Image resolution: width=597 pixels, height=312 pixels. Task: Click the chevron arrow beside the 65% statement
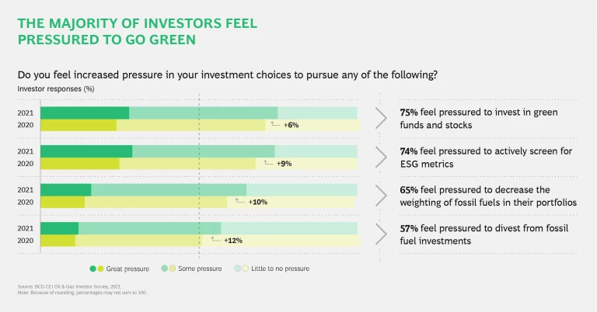(x=381, y=196)
